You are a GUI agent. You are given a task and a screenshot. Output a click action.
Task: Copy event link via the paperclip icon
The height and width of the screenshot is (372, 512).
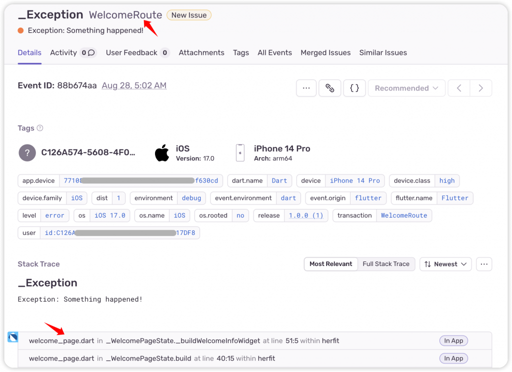point(330,88)
